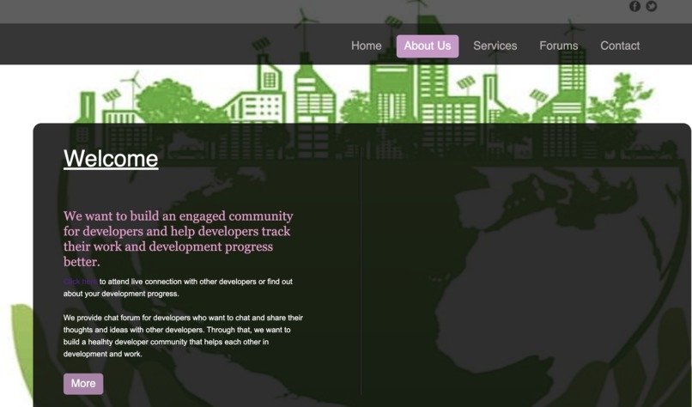The image size is (692, 407).
Task: Open the Services menu item
Action: click(495, 46)
